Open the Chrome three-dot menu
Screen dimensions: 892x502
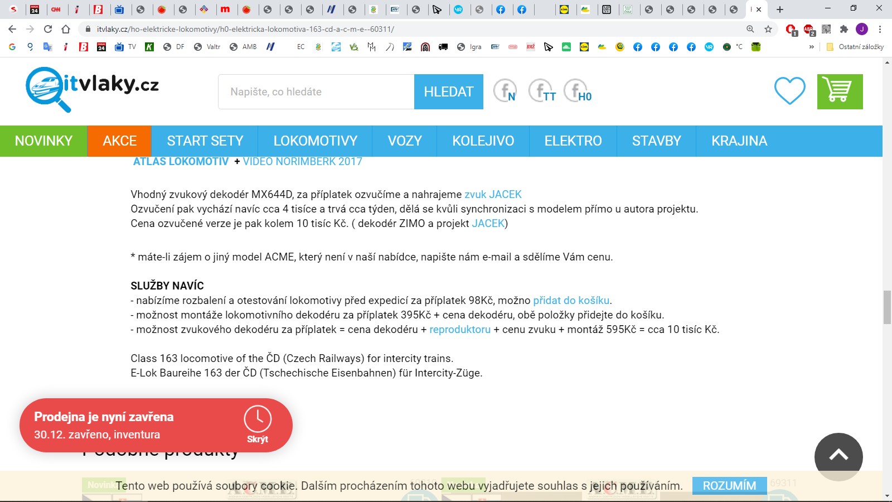[880, 29]
